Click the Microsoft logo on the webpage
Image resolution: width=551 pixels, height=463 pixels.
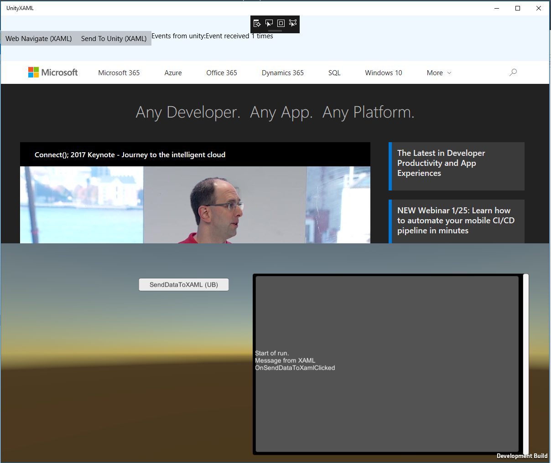pyautogui.click(x=53, y=72)
